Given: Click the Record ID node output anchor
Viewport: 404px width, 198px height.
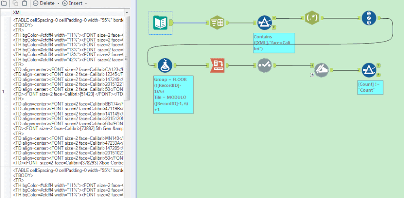Looking at the screenshot, I should pyautogui.click(x=379, y=18).
